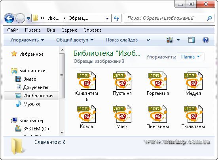Click the navigation pane scrollbar thumb

pos(62,76)
